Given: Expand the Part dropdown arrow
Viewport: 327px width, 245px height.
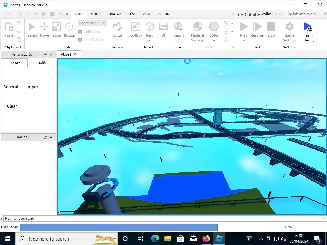Looking at the screenshot, I should coord(149,41).
